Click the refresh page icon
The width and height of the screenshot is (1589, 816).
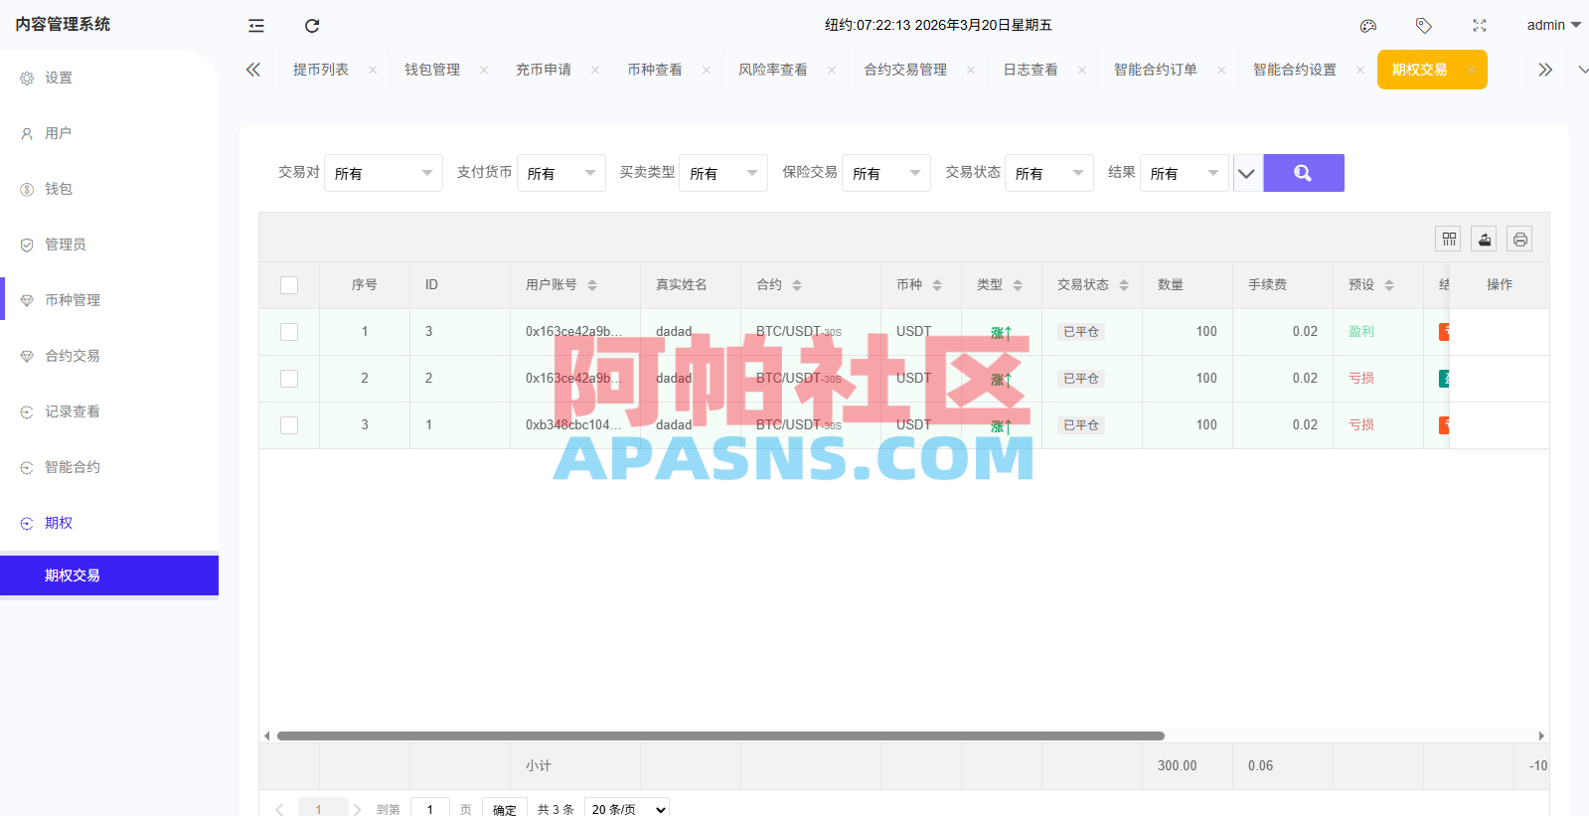[x=312, y=26]
